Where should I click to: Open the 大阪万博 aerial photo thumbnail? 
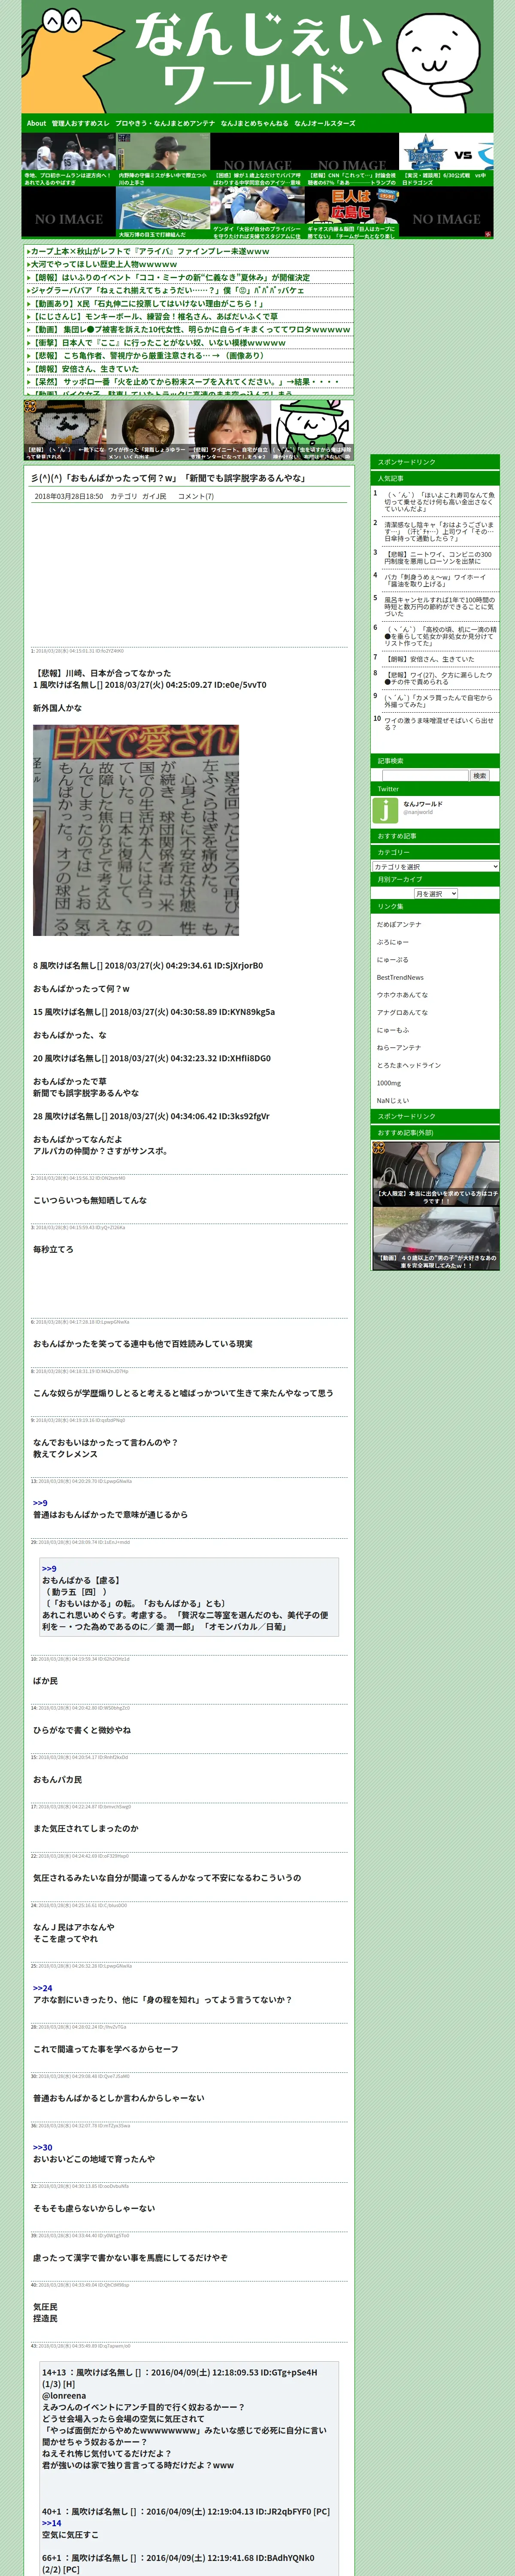[163, 214]
